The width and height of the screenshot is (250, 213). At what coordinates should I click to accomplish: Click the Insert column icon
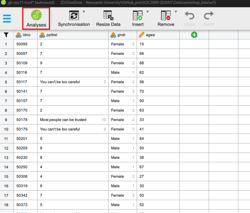pos(138,15)
